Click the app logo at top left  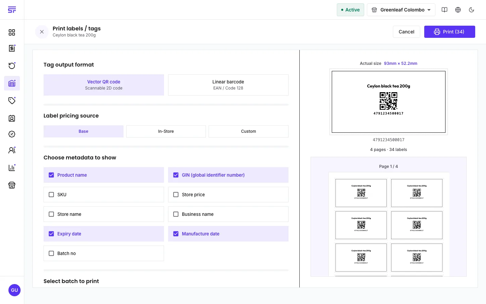pyautogui.click(x=12, y=10)
